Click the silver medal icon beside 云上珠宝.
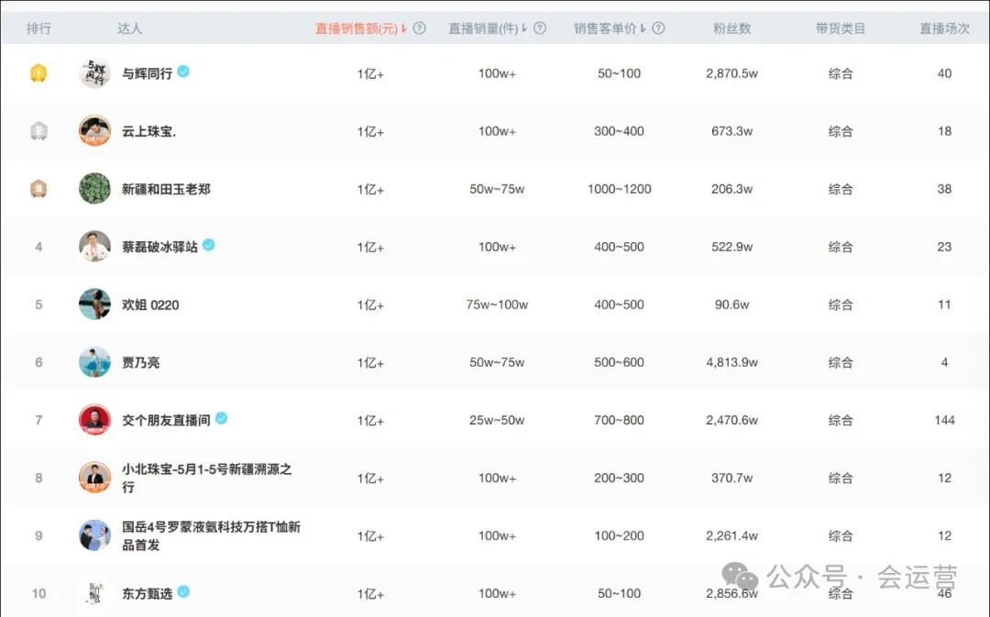Image resolution: width=990 pixels, height=617 pixels. 38,130
